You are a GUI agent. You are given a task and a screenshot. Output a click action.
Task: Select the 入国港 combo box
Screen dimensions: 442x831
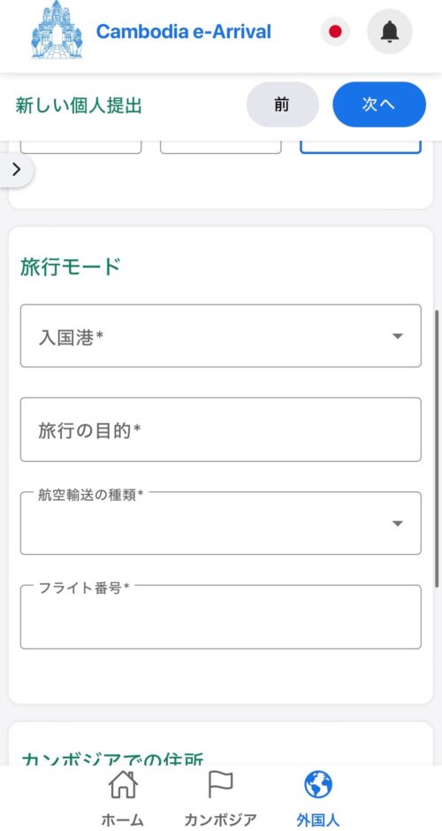221,336
